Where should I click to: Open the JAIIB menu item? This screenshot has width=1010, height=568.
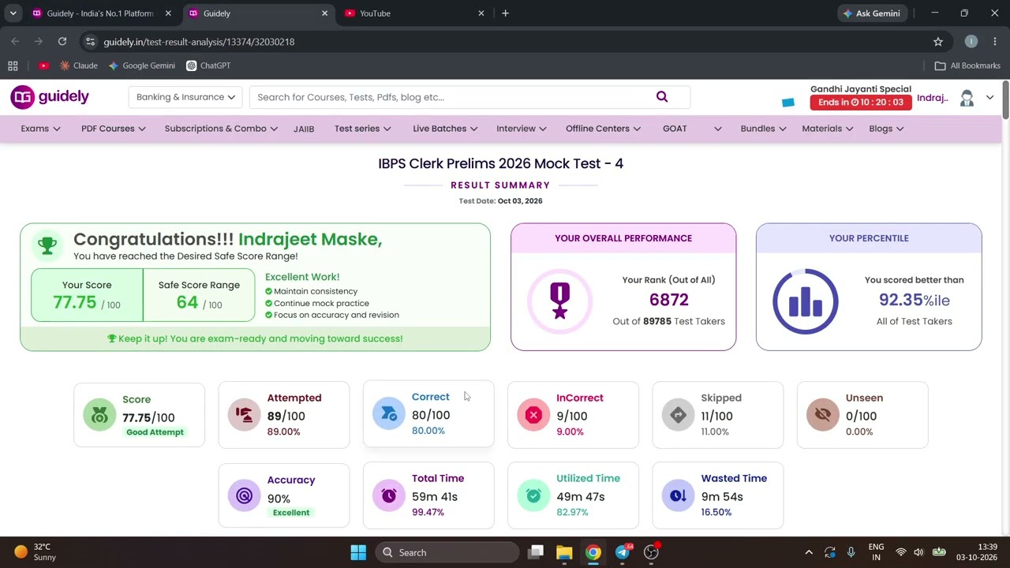pos(304,129)
